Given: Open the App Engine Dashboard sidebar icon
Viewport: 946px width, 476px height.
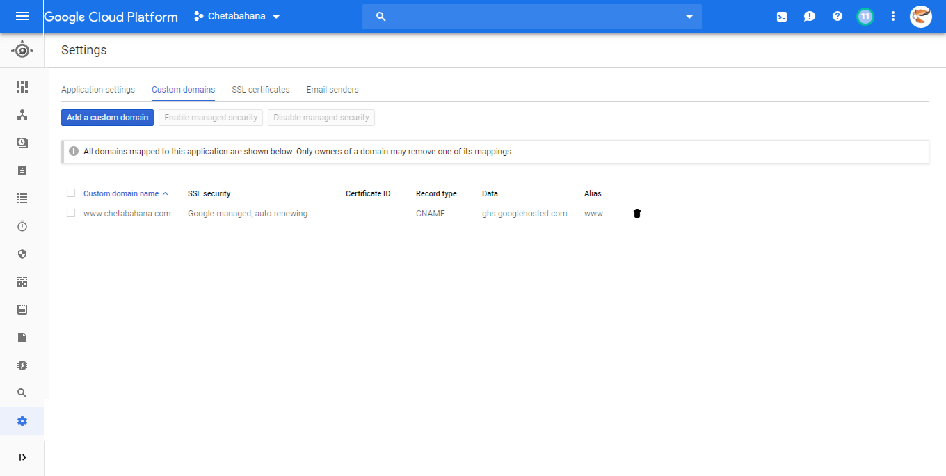Looking at the screenshot, I should pos(22,87).
